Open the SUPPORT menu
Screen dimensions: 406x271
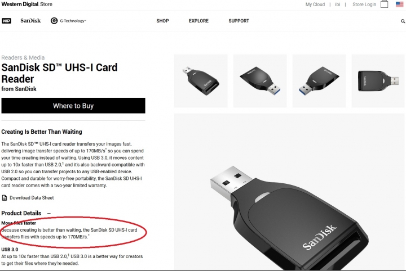point(239,21)
